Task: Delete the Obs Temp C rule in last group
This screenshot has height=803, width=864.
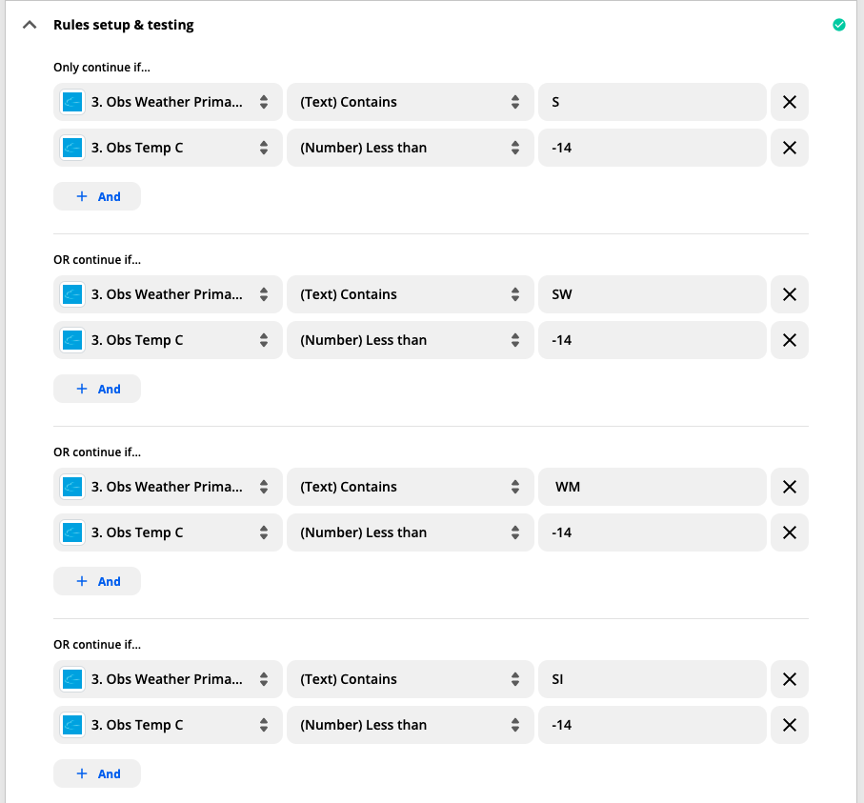Action: [x=789, y=725]
